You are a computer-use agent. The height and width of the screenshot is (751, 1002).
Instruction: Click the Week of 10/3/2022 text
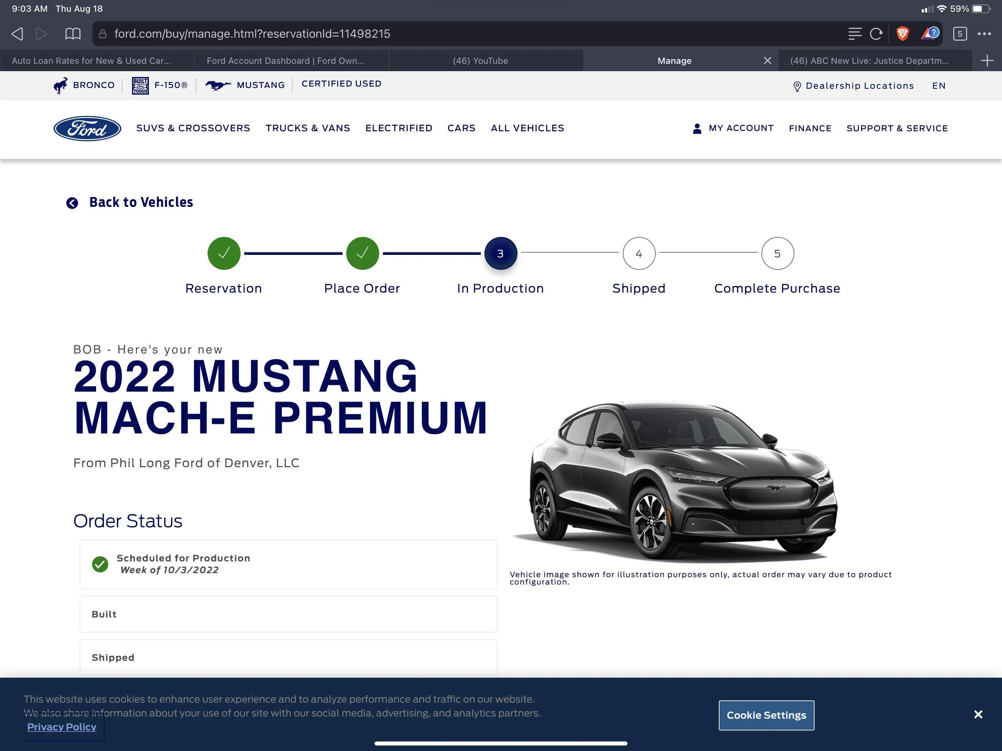[169, 570]
